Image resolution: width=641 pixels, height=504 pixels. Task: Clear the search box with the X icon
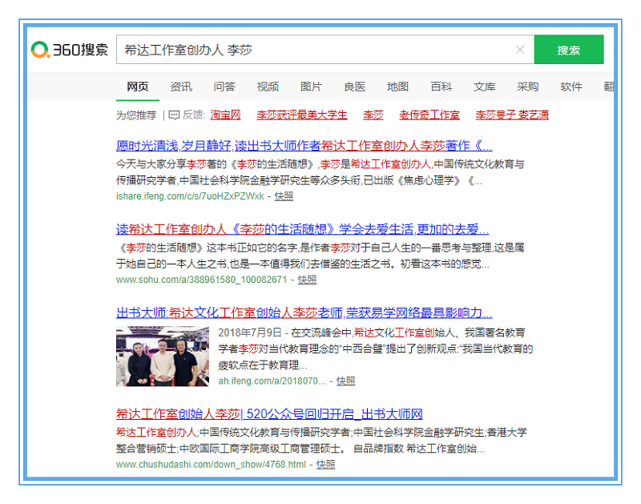[x=519, y=50]
